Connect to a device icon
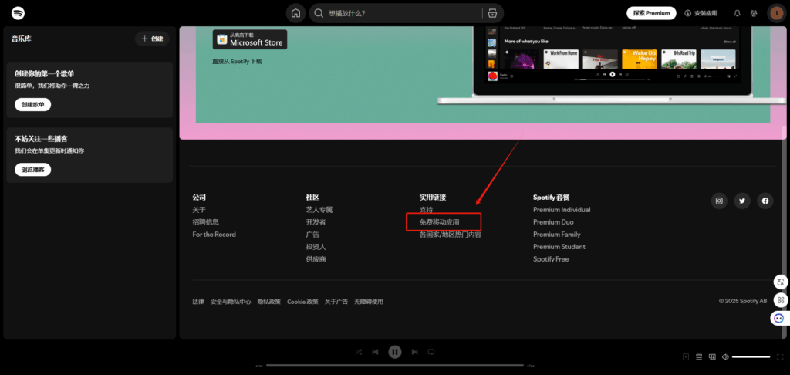The width and height of the screenshot is (790, 375). click(x=712, y=356)
